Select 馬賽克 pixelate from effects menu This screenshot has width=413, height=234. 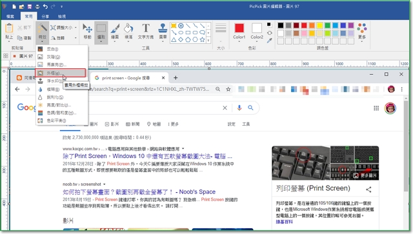pyautogui.click(x=62, y=64)
